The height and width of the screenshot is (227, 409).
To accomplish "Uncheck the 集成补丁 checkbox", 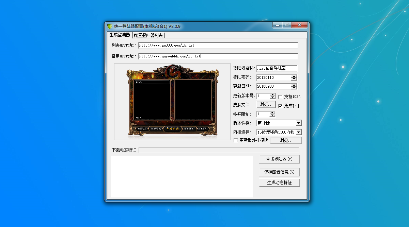I will (280, 106).
